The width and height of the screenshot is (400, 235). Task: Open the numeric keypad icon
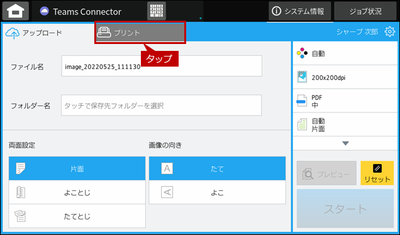click(157, 11)
